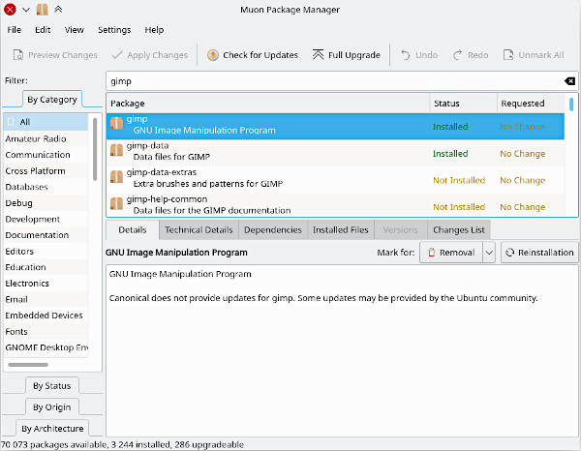Click the package list vertical scrollbar
This screenshot has height=451, width=581.
[x=571, y=105]
